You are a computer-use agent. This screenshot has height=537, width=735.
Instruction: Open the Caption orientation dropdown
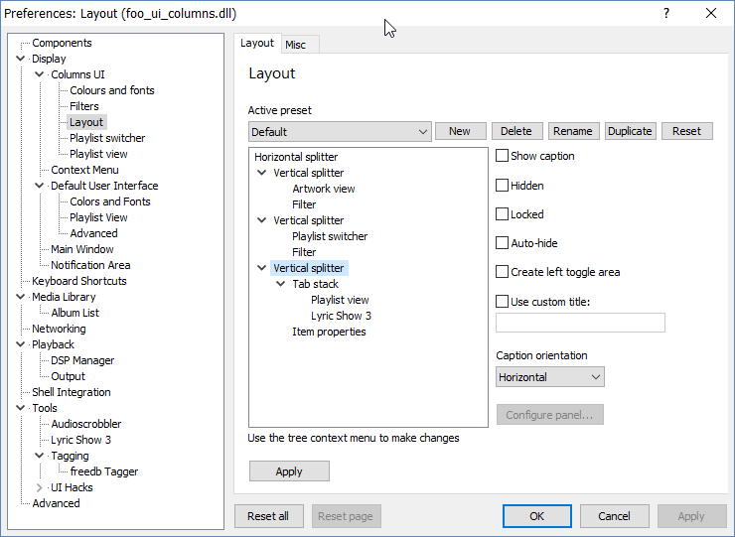coord(550,377)
